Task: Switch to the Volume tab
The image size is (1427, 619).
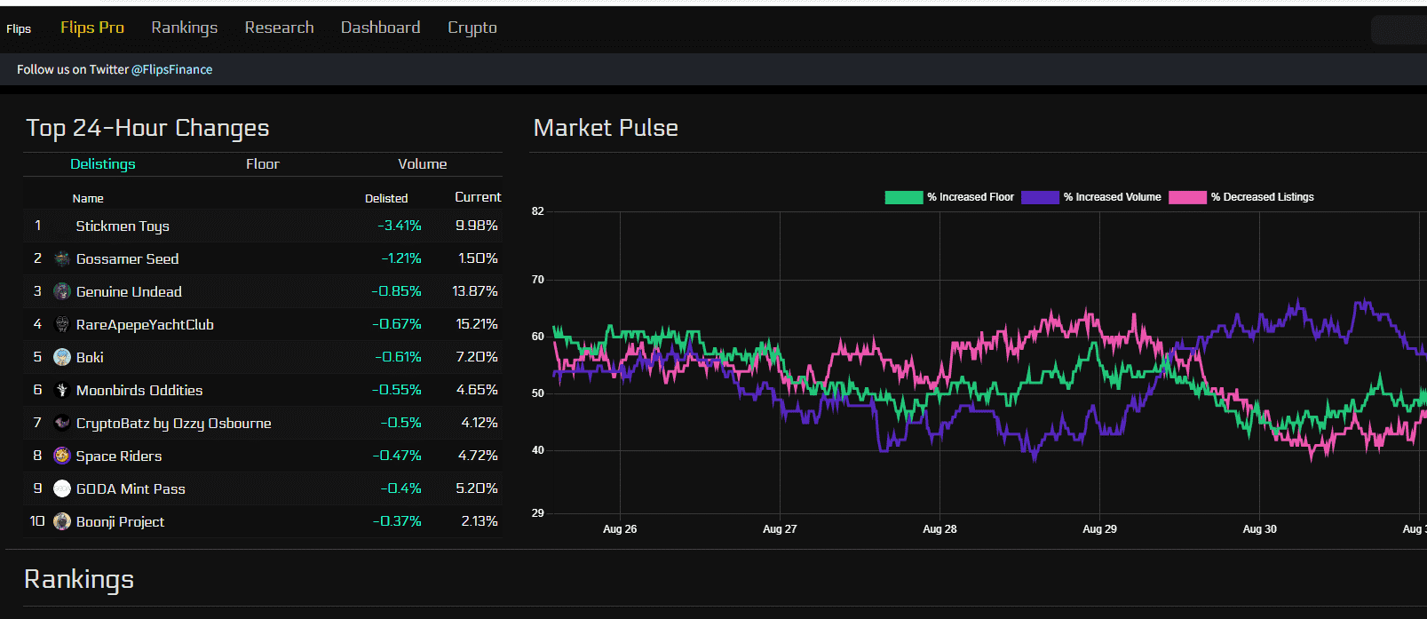Action: pos(422,164)
